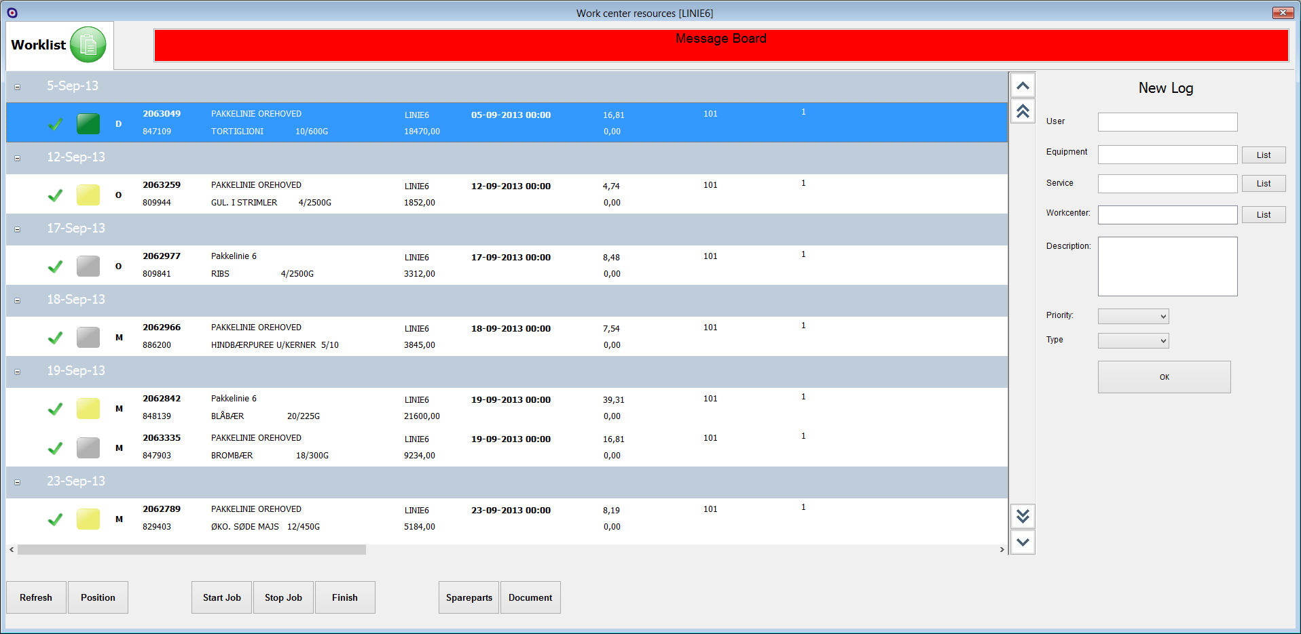Screen dimensions: 1301x634
Task: Click OK to submit new log
Action: tap(1164, 377)
